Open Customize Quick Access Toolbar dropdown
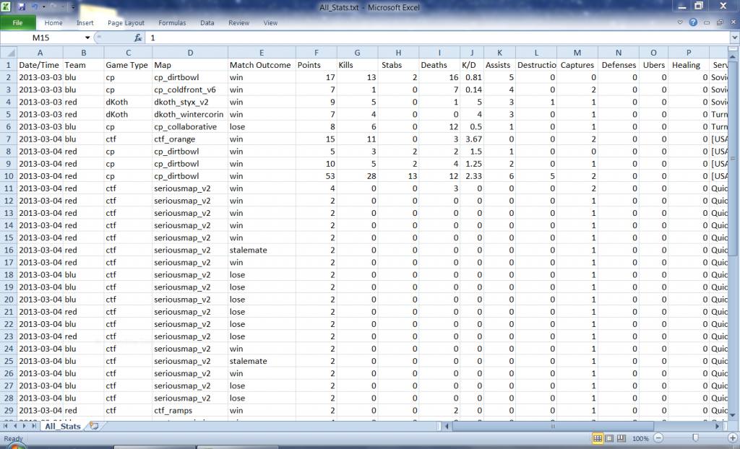This screenshot has height=449, width=740. point(73,7)
